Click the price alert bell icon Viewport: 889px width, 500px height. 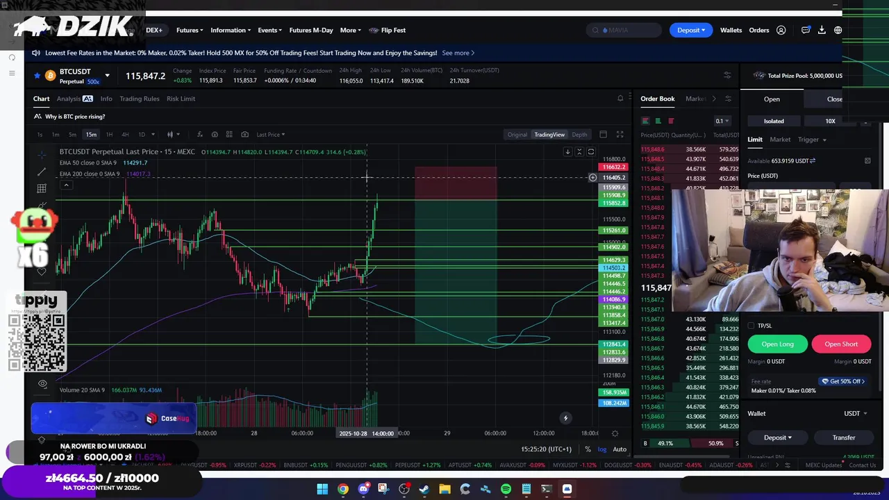[x=620, y=99]
